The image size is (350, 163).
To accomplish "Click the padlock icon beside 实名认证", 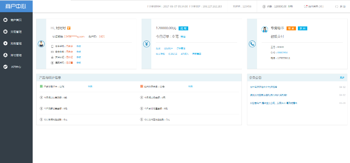I will [52, 58].
